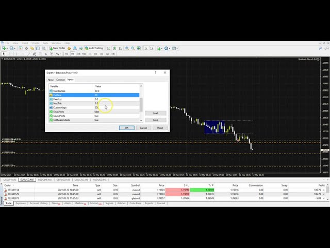Click OK to confirm expert inputs
Screen dimensions: 330x248
click(126, 128)
